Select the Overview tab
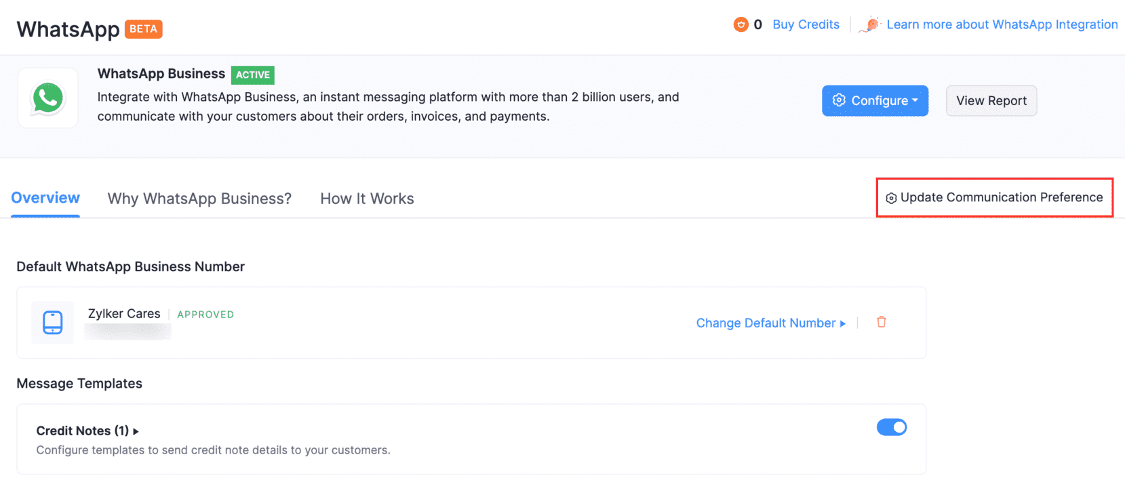This screenshot has width=1125, height=480. [45, 198]
